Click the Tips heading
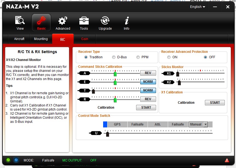The width and height of the screenshot is (236, 168). (x=9, y=86)
